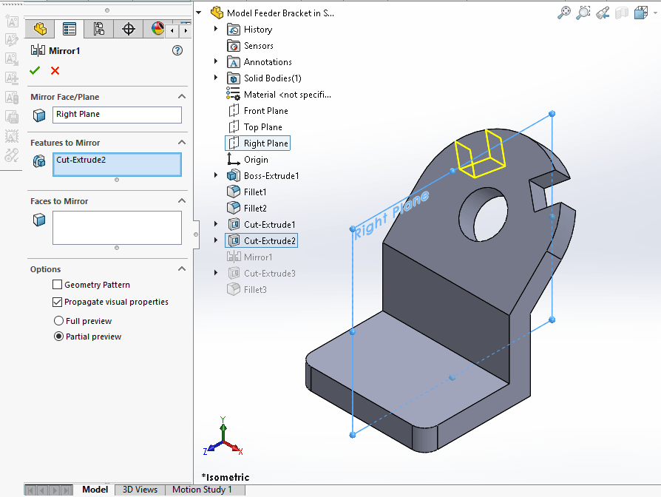Select the yellow part PropertyManager tab icon

39,29
